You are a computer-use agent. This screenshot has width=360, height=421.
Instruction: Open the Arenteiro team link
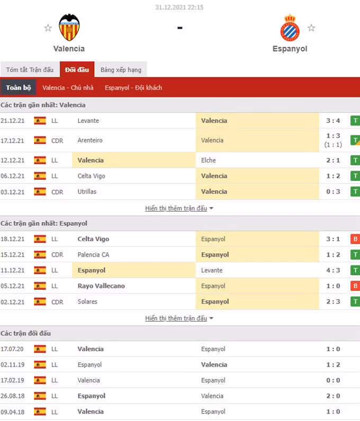[x=90, y=140]
